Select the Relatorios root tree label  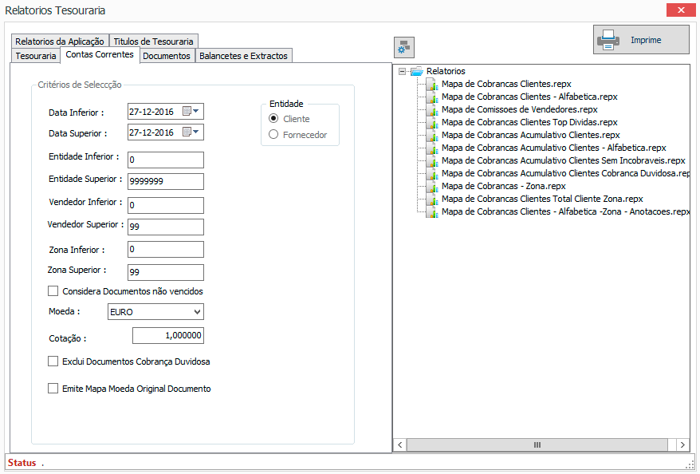click(x=446, y=71)
